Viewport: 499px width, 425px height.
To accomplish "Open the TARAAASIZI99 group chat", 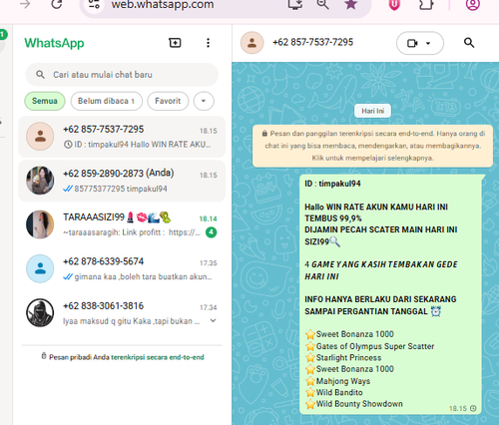I will click(122, 224).
